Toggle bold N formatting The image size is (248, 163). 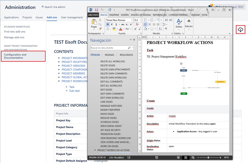[108, 24]
